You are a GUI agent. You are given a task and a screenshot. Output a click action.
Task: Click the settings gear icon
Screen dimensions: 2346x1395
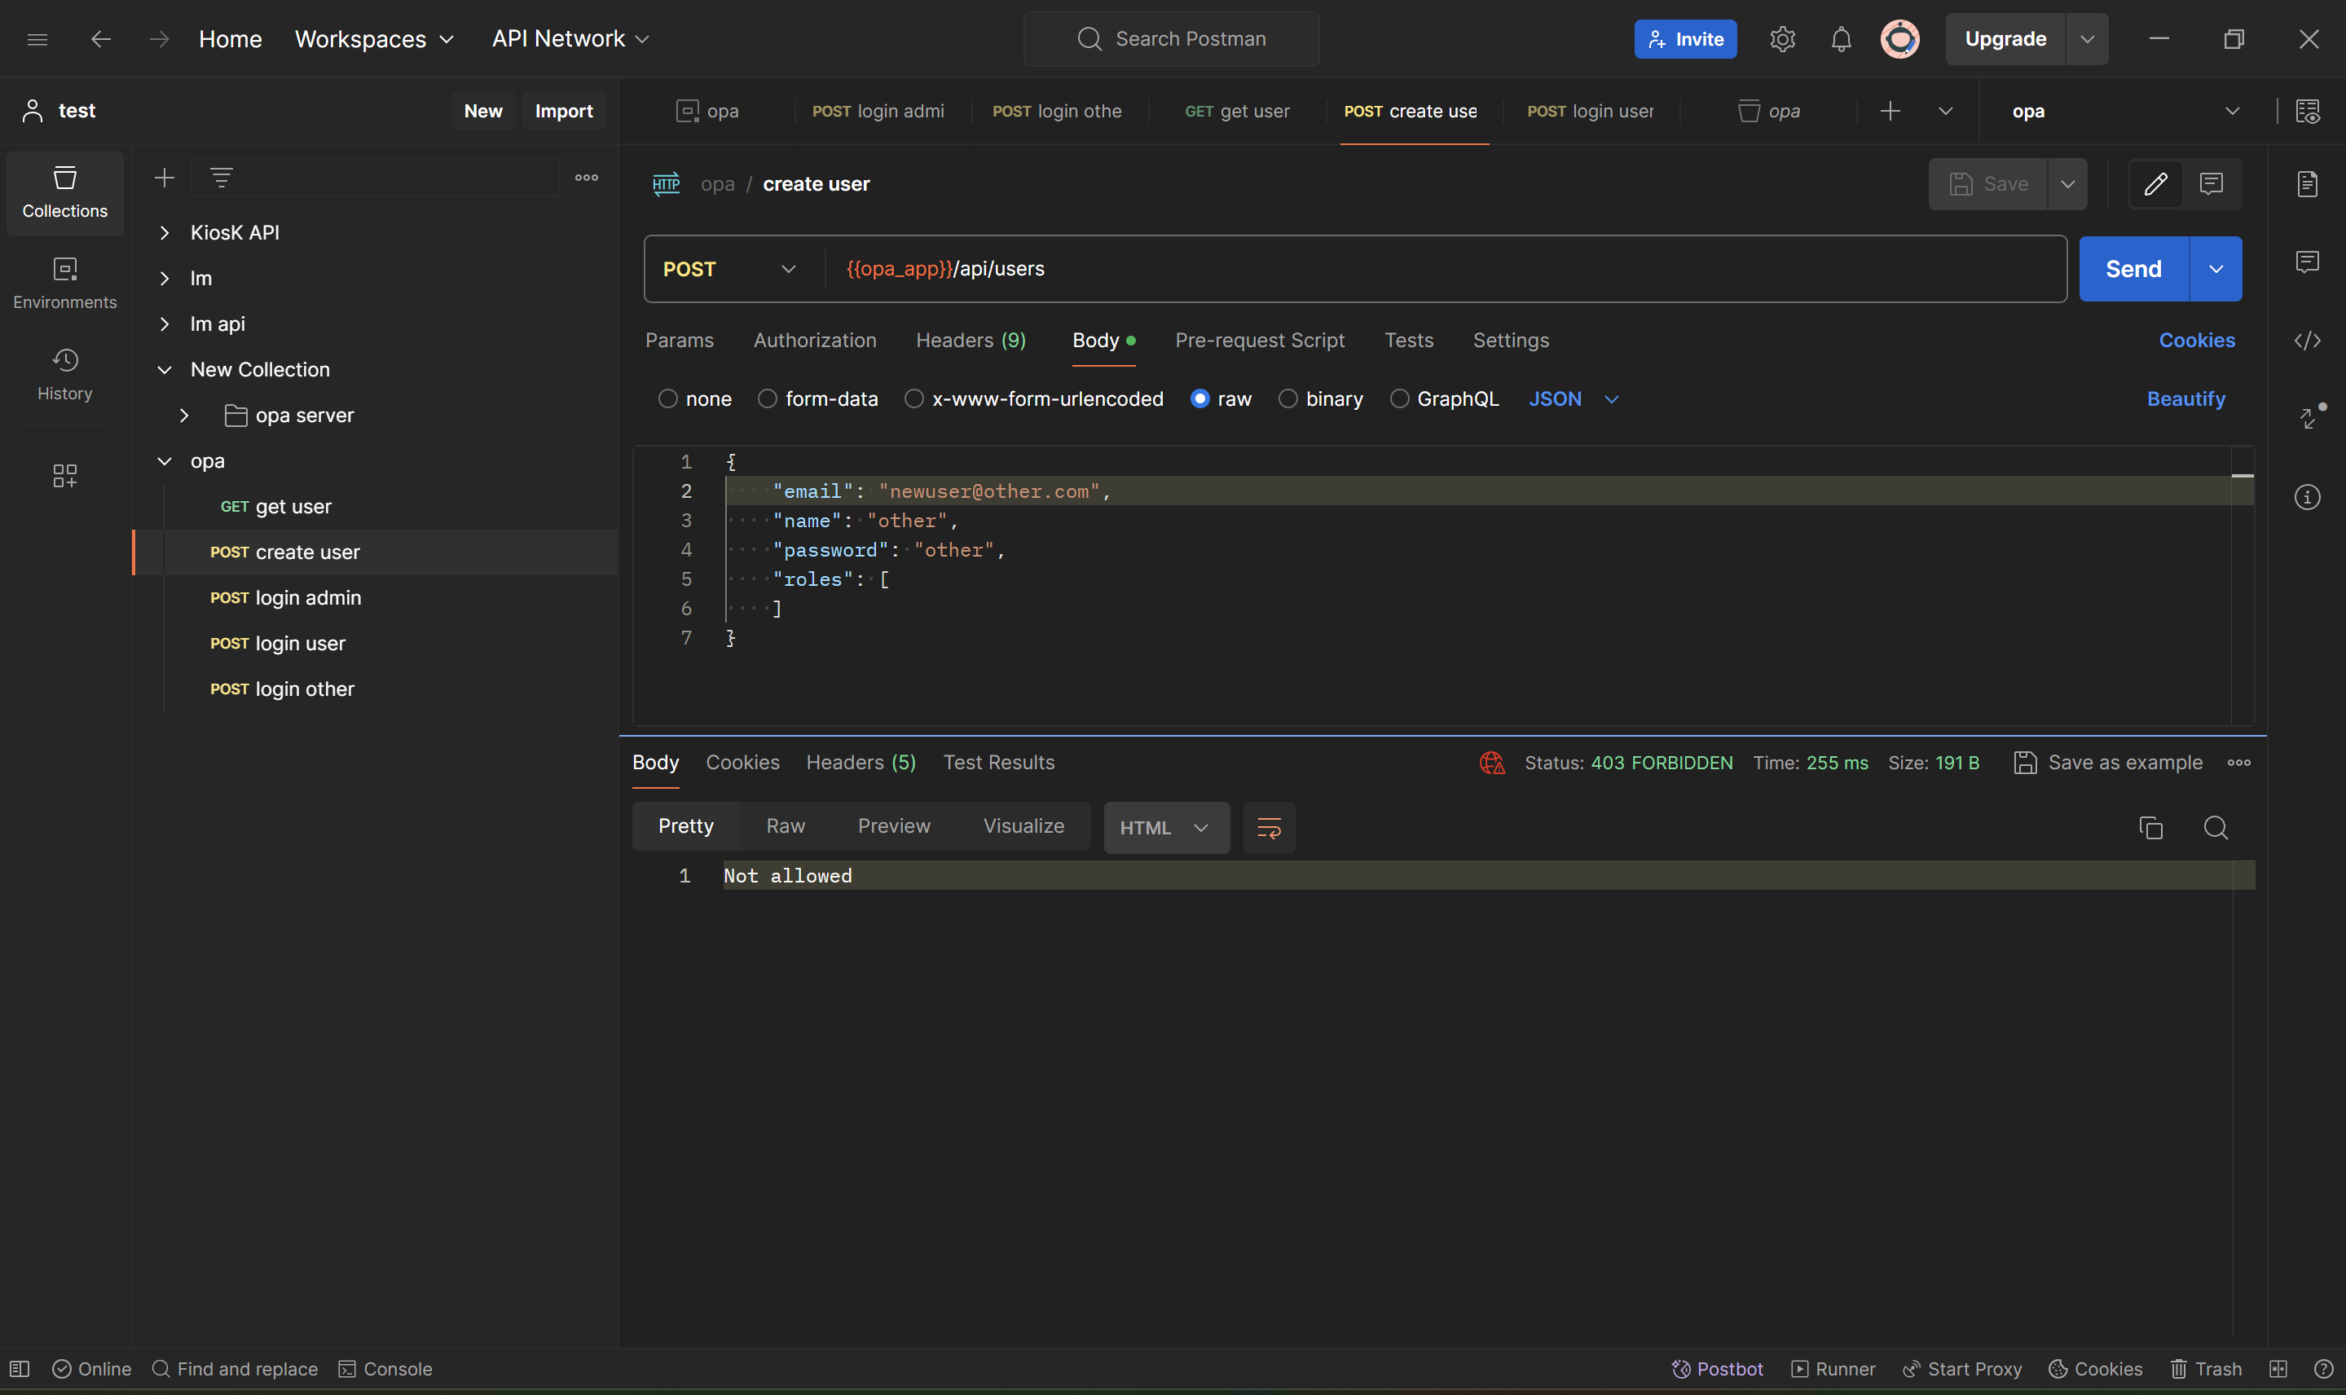tap(1782, 39)
